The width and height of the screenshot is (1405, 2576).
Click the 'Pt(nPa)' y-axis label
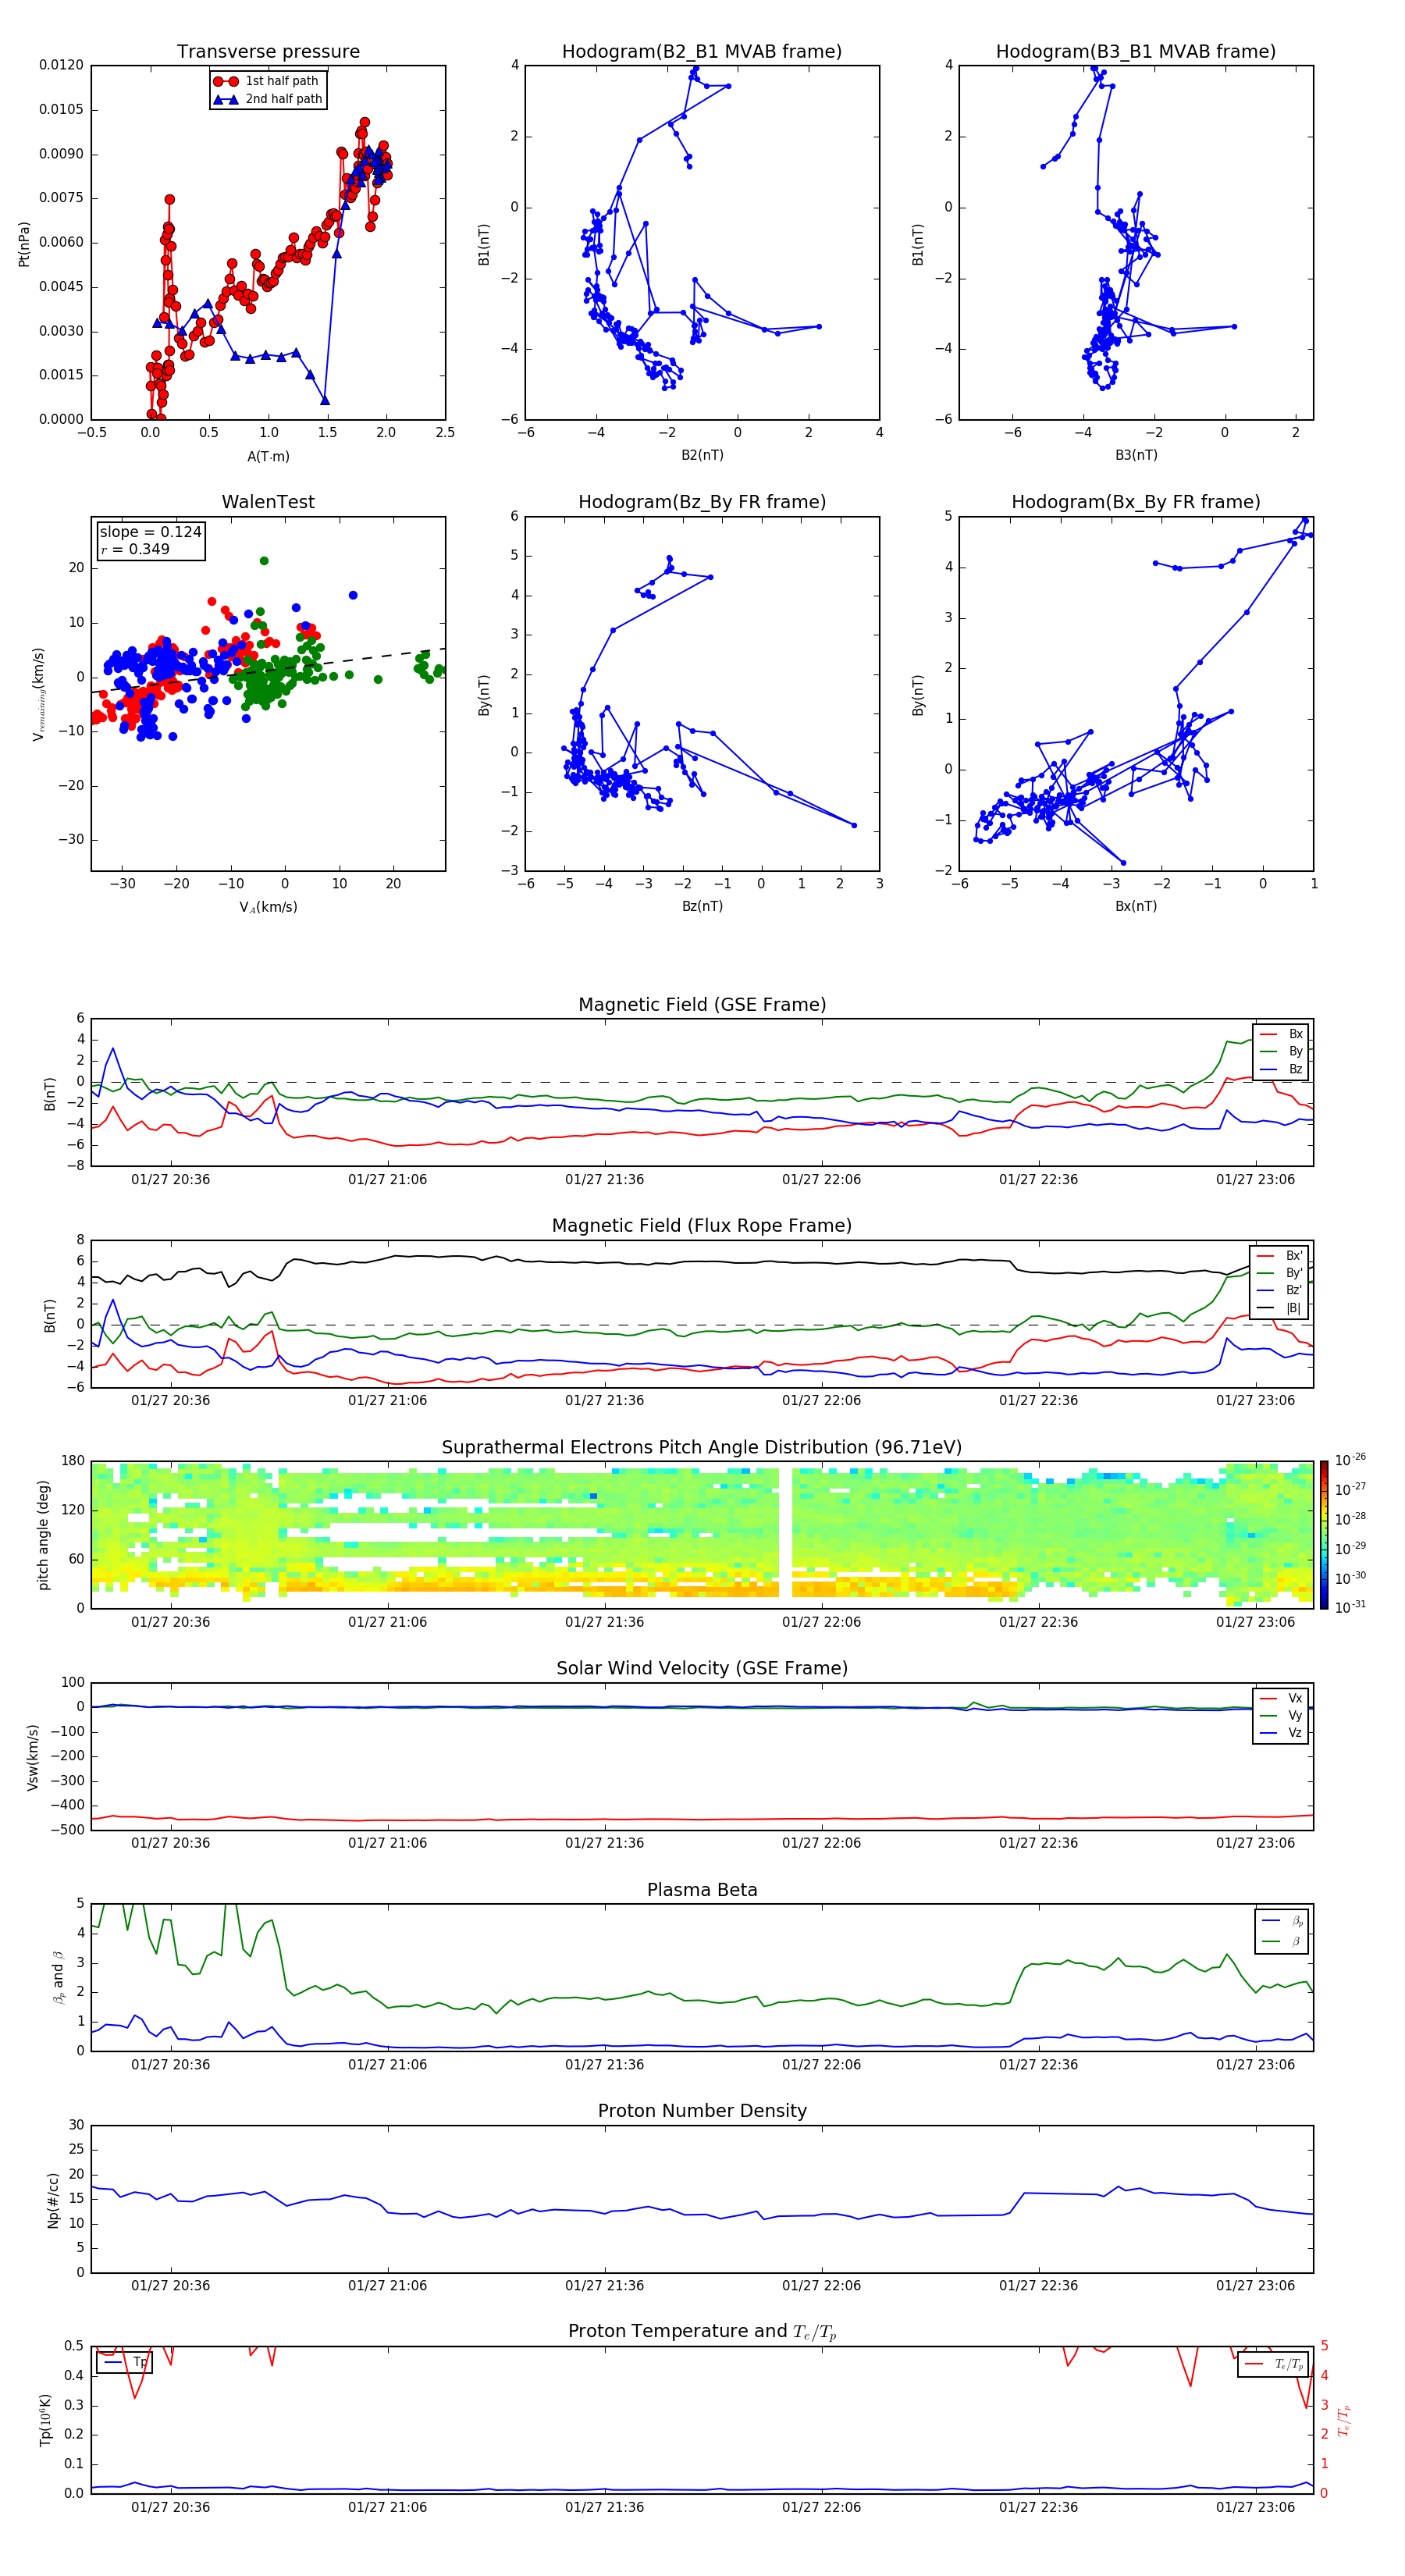(x=24, y=244)
